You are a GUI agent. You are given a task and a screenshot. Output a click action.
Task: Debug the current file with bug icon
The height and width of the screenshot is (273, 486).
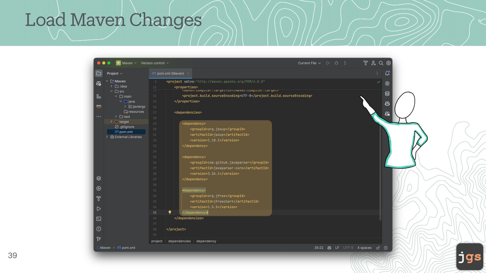pos(336,63)
